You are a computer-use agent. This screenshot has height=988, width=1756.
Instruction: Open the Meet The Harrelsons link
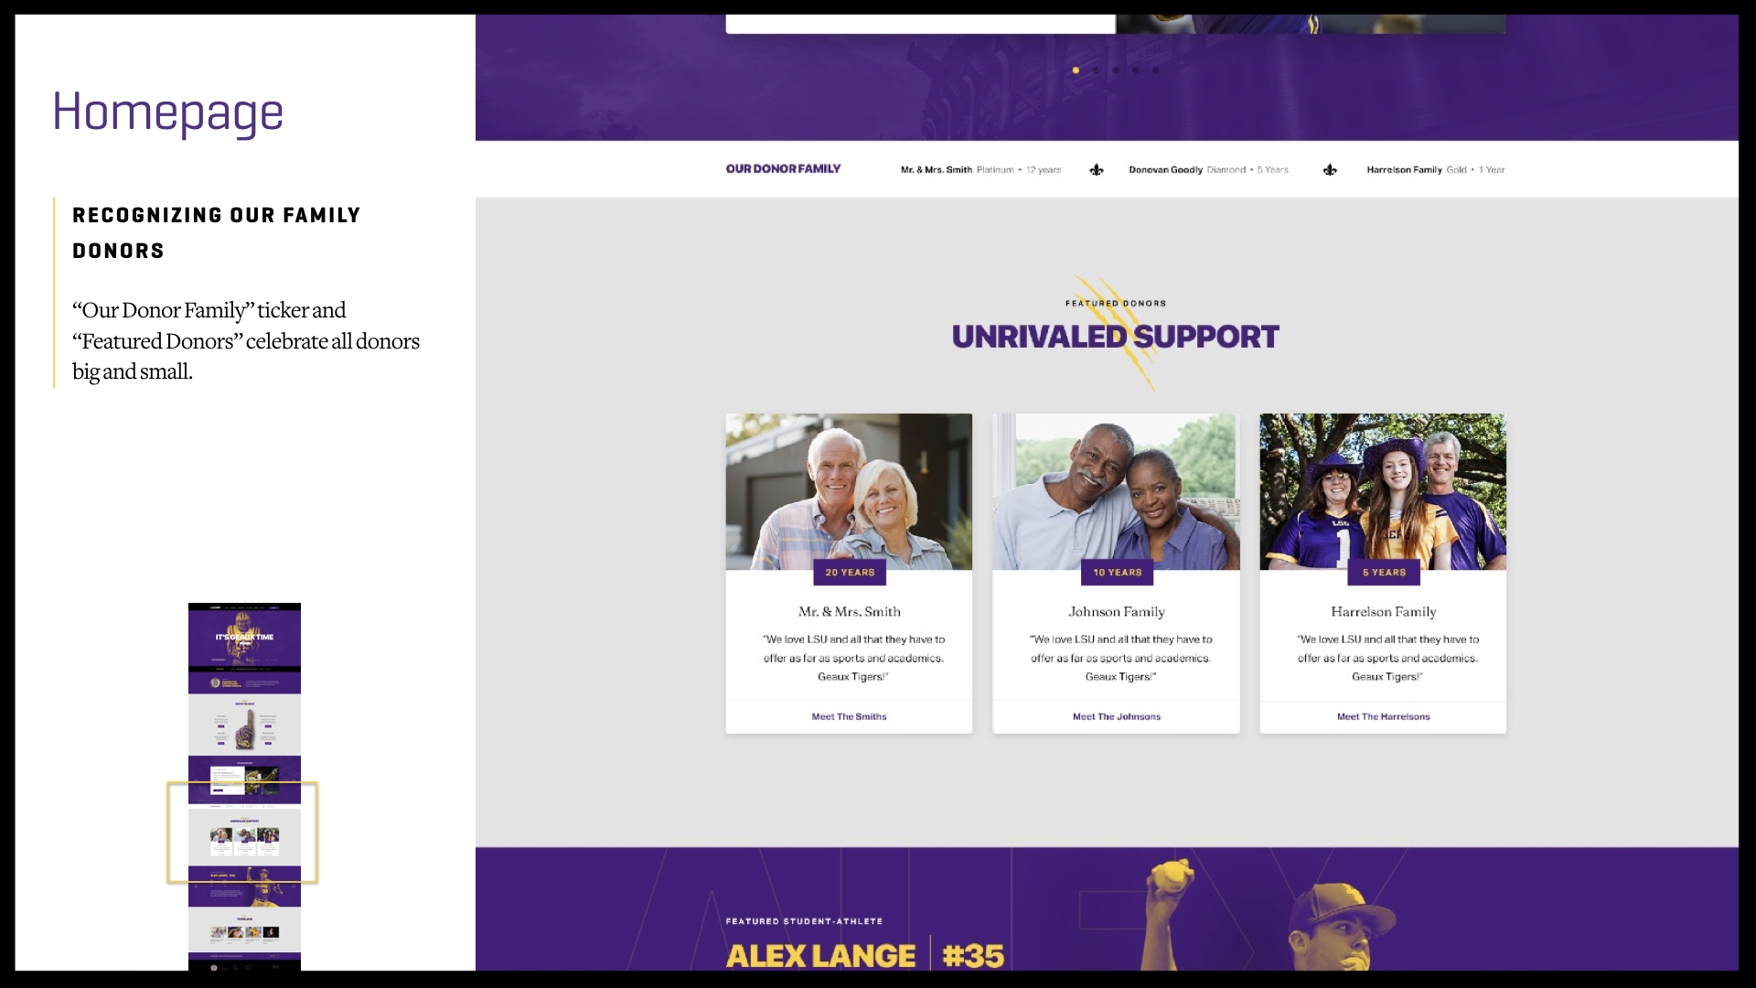[x=1383, y=717]
